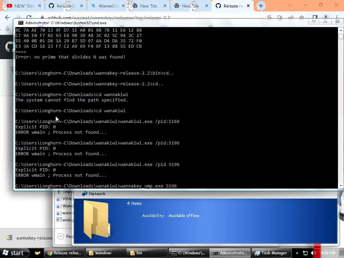Open the Chrome profile avatar
Image resolution: width=344 pixels, height=258 pixels.
pyautogui.click(x=326, y=17)
